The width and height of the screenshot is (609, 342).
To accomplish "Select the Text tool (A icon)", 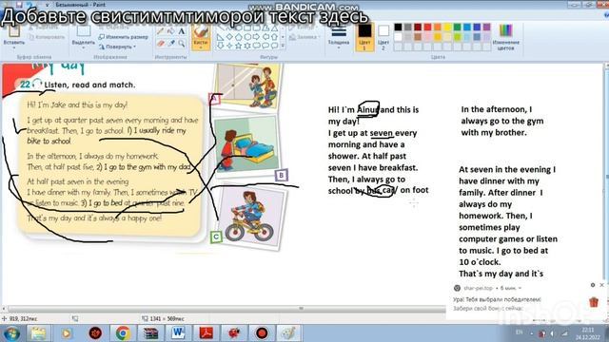I will (x=182, y=31).
